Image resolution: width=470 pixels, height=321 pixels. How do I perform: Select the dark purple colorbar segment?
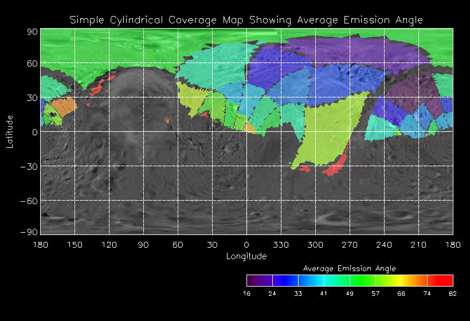[260, 280]
